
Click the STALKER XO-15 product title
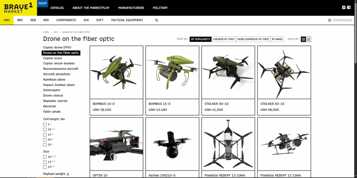tap(272, 104)
